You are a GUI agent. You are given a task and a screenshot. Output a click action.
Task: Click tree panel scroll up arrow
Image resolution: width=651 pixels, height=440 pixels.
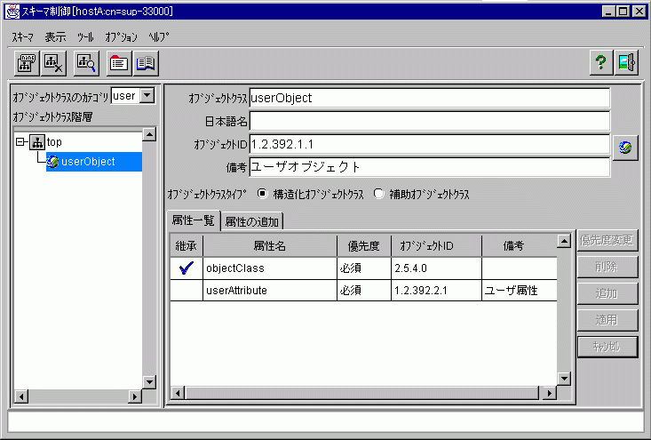click(x=149, y=134)
